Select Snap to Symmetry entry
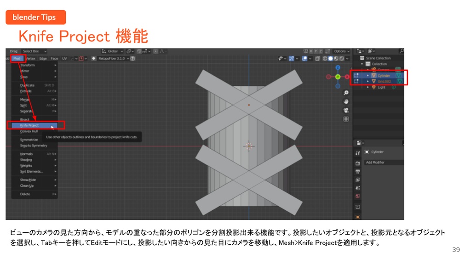 (x=34, y=146)
